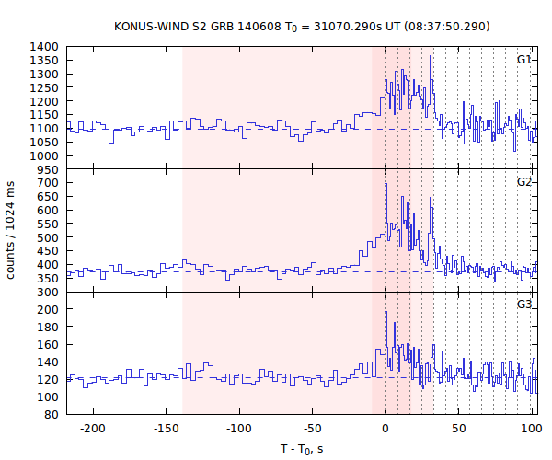This screenshot has height=460, width=552.
Task: Click the G2 y-axis tick label 650
Action: tap(48, 197)
